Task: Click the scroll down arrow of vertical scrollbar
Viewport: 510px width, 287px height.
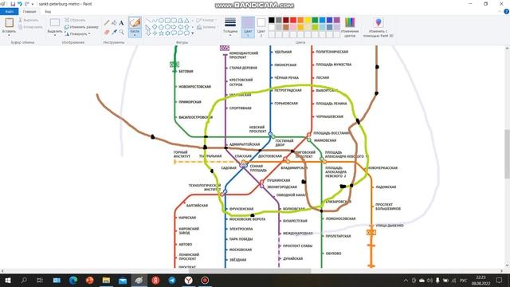Action: pos(507,265)
